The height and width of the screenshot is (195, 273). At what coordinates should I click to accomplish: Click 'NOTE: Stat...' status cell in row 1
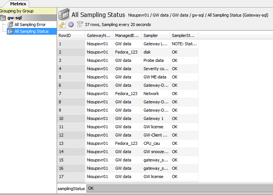184,44
